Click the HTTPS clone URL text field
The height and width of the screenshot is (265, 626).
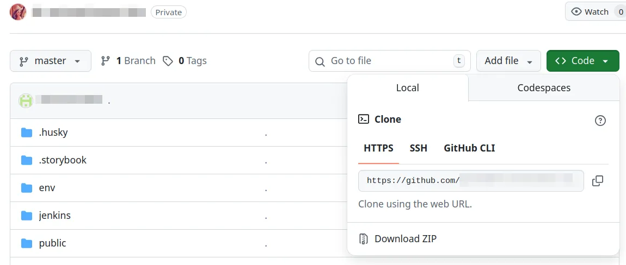click(x=470, y=181)
